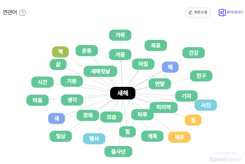Select the 마지막 keyword node

pos(164,107)
